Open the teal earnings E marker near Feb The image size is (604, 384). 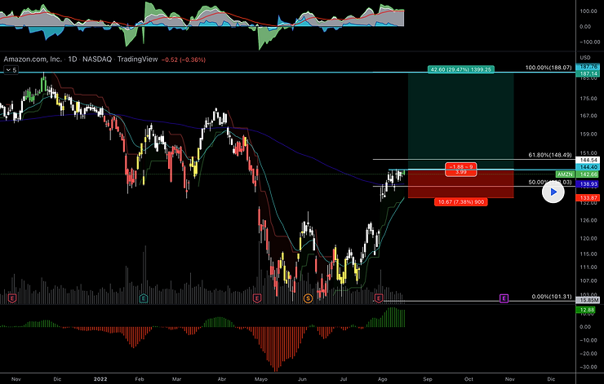click(x=144, y=298)
